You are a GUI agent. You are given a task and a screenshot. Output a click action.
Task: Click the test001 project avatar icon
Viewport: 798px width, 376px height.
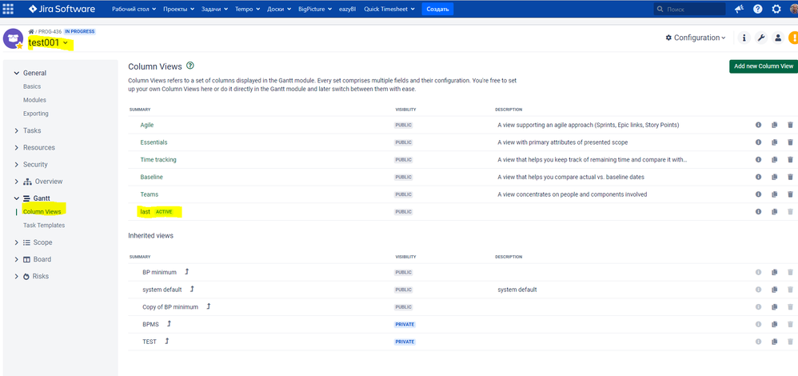(13, 38)
